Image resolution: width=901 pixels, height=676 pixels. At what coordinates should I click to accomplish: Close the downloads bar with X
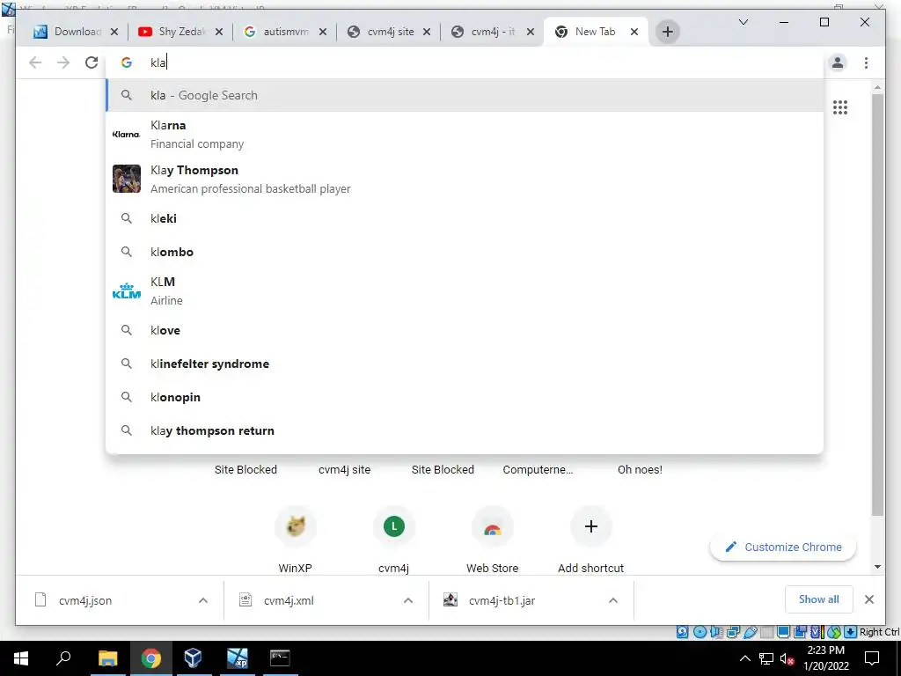(868, 599)
